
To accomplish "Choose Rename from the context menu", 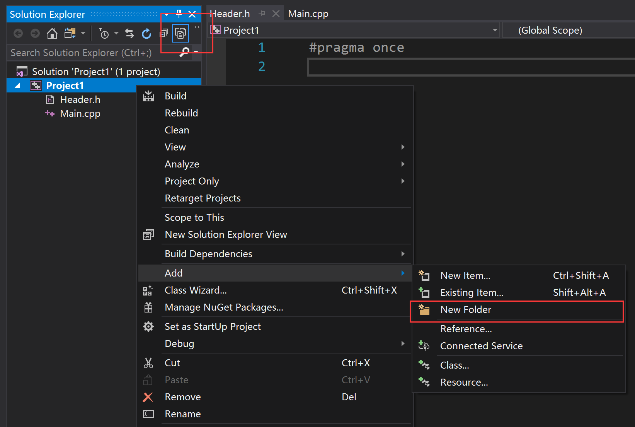I will click(275, 414).
